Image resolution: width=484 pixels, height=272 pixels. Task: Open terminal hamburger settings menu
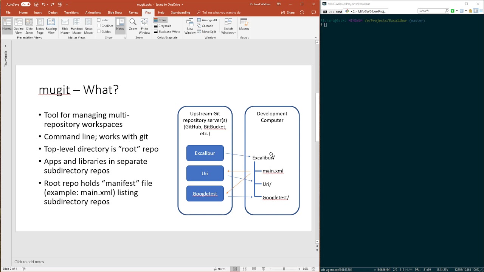[481, 11]
